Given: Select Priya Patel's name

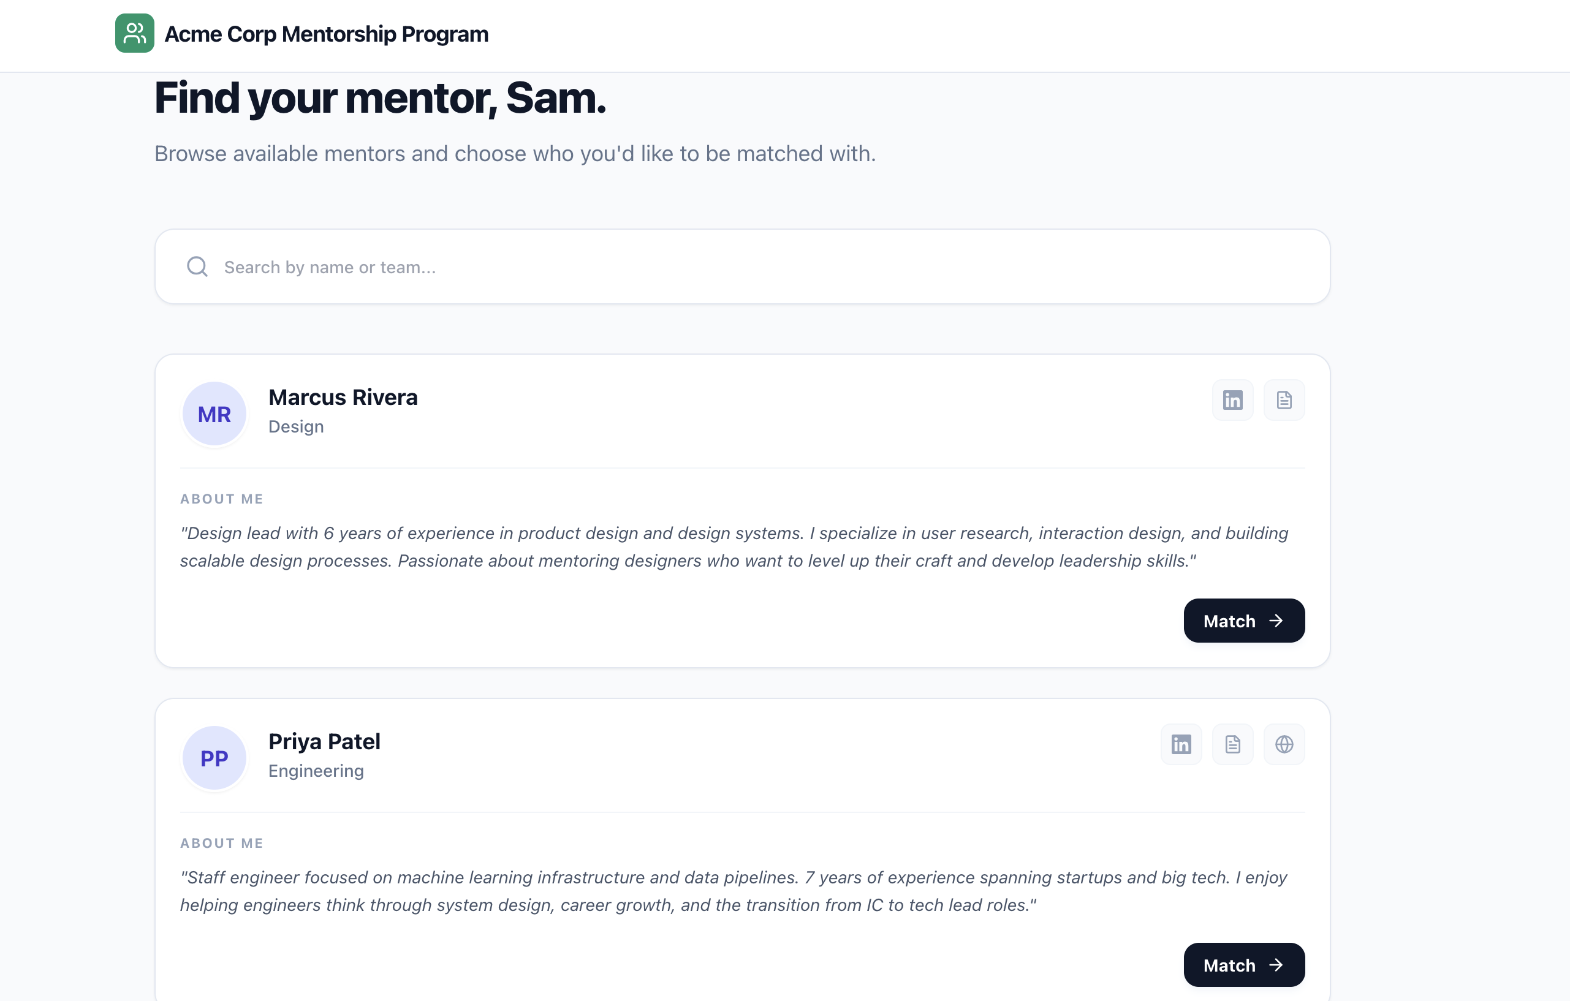Looking at the screenshot, I should click(x=324, y=741).
